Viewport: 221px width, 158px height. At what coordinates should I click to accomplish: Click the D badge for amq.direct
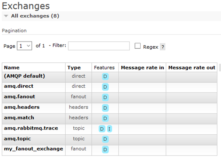pyautogui.click(x=105, y=87)
